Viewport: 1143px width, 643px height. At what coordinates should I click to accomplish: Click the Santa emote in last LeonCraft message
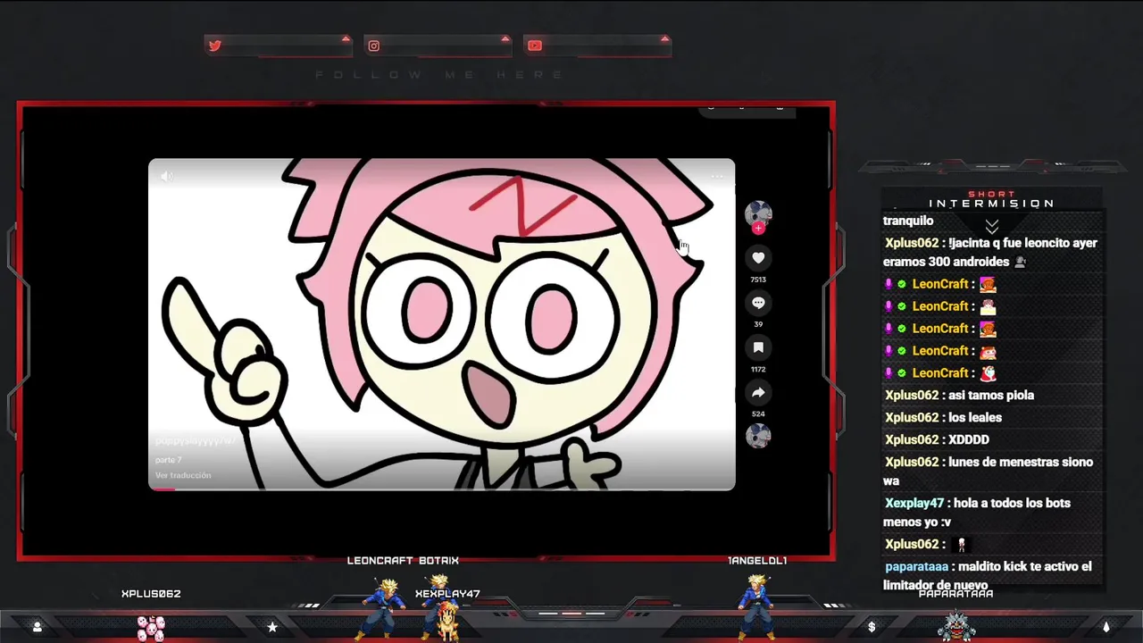pyautogui.click(x=988, y=373)
